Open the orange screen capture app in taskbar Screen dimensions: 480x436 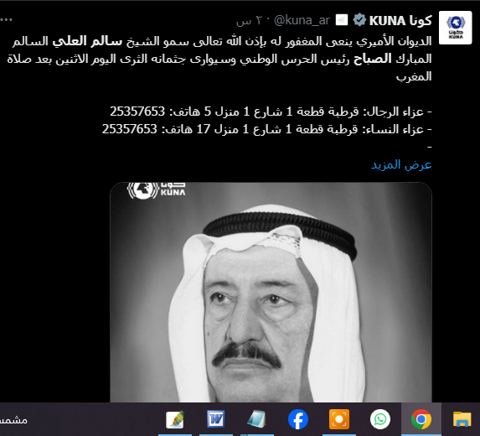(339, 419)
